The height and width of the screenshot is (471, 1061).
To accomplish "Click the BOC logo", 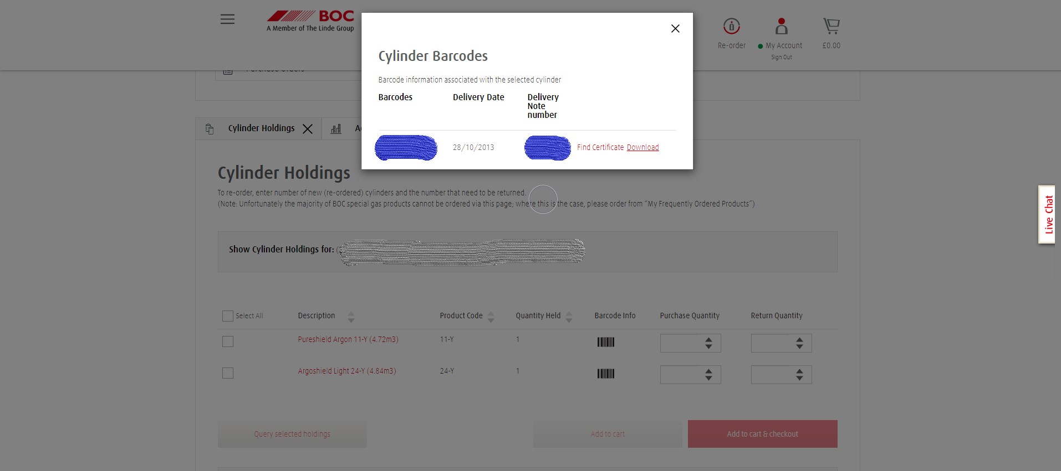I will (x=310, y=21).
